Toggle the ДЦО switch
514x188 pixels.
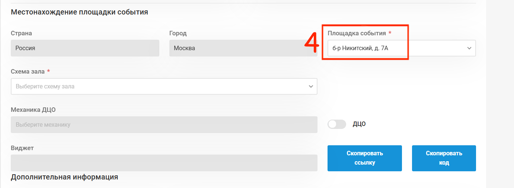(337, 124)
